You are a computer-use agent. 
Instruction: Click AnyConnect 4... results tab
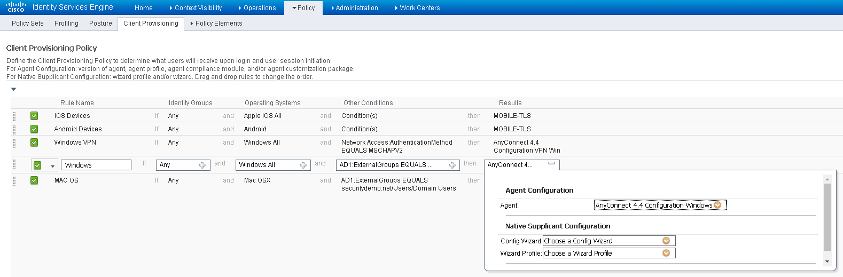click(522, 165)
